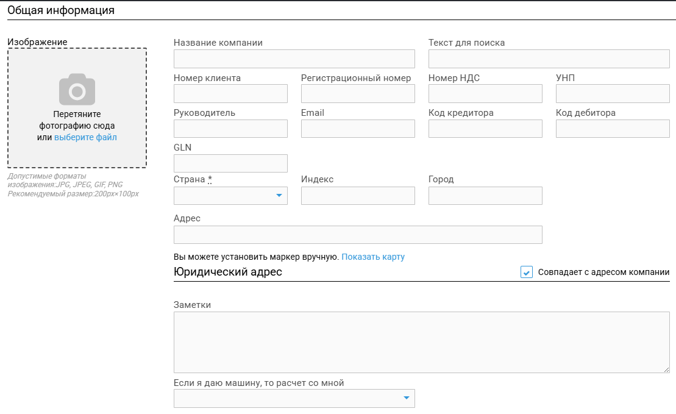Click into the 'Код дебитора' field

[613, 129]
